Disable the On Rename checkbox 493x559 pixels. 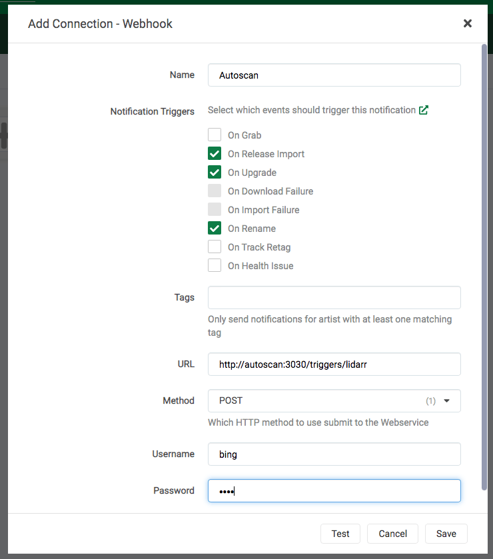[x=215, y=229]
